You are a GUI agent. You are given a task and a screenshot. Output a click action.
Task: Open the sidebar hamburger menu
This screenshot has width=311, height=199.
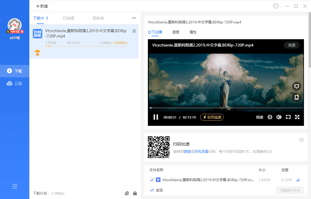click(x=15, y=186)
